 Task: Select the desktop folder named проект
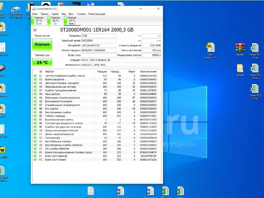click(x=240, y=70)
